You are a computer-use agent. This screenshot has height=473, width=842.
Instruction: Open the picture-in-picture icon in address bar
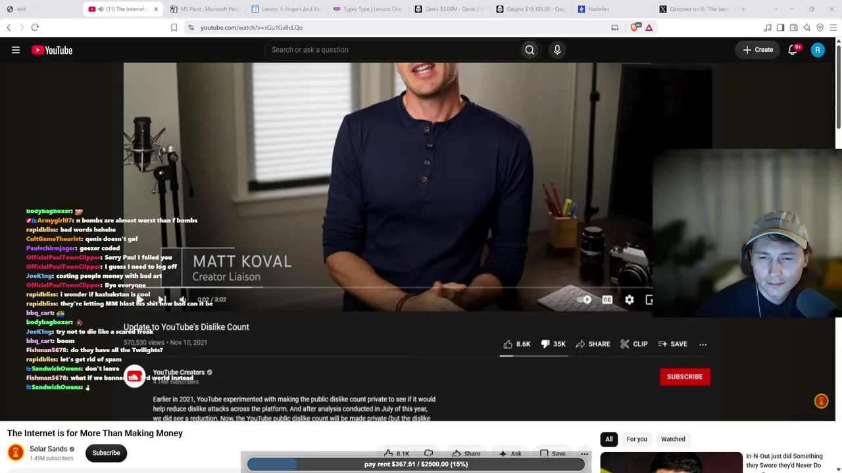point(614,28)
